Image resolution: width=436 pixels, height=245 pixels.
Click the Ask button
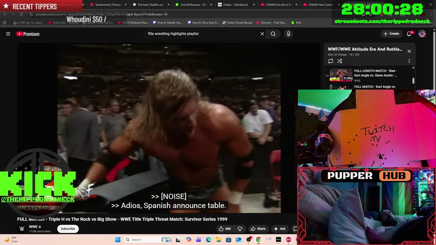tap(279, 229)
